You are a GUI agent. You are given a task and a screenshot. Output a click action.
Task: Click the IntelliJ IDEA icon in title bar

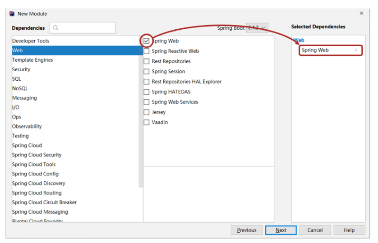tap(12, 14)
